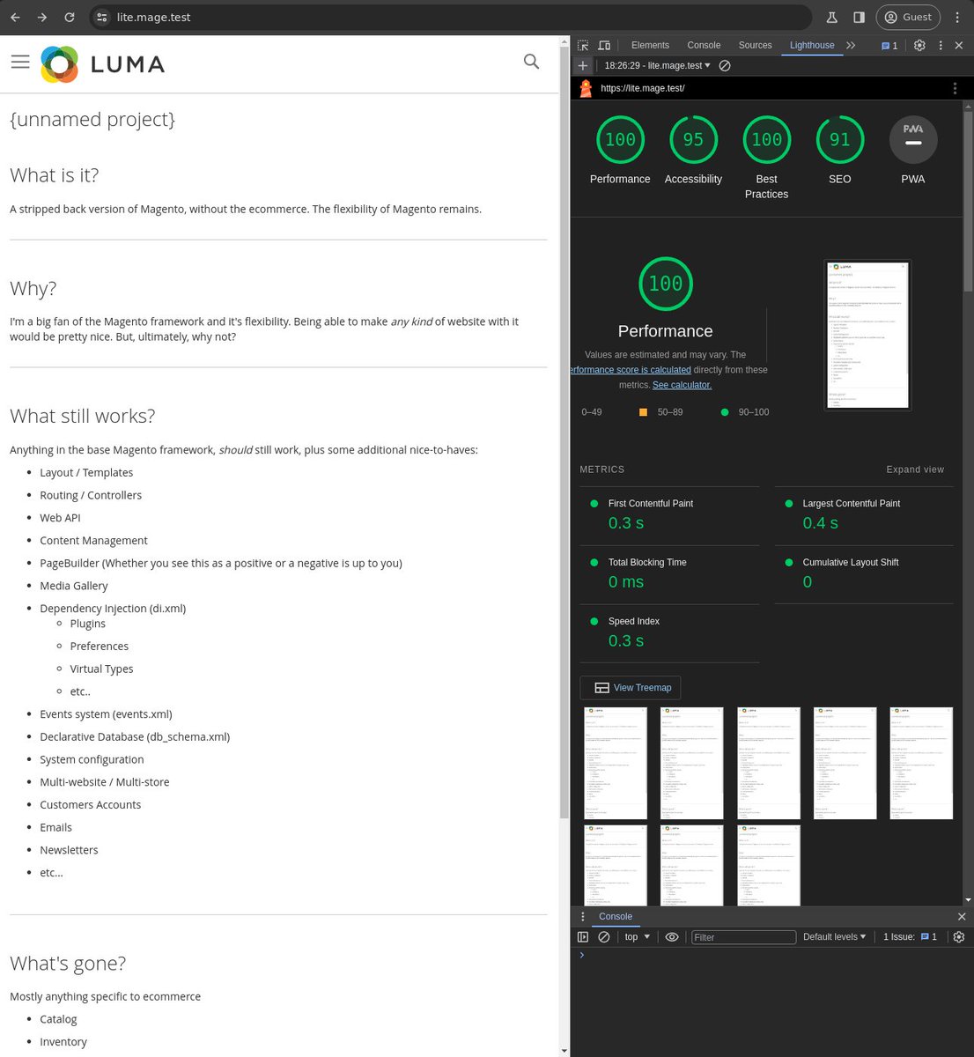Show more DevTools tabs chevron
The width and height of the screenshot is (974, 1057).
tap(851, 45)
